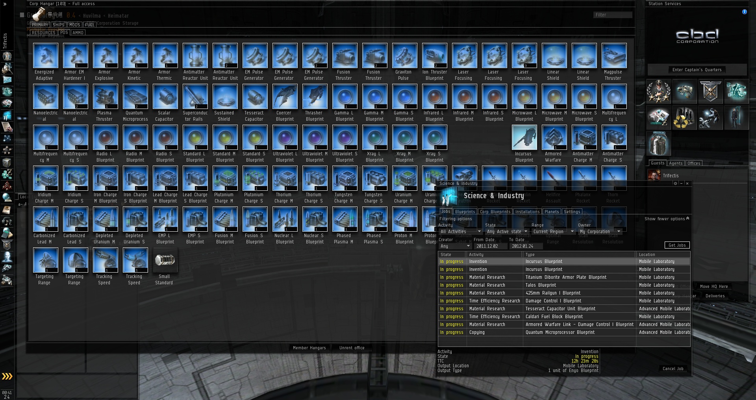Open the jackets clothing store service
756x400 pixels.
pyautogui.click(x=658, y=143)
